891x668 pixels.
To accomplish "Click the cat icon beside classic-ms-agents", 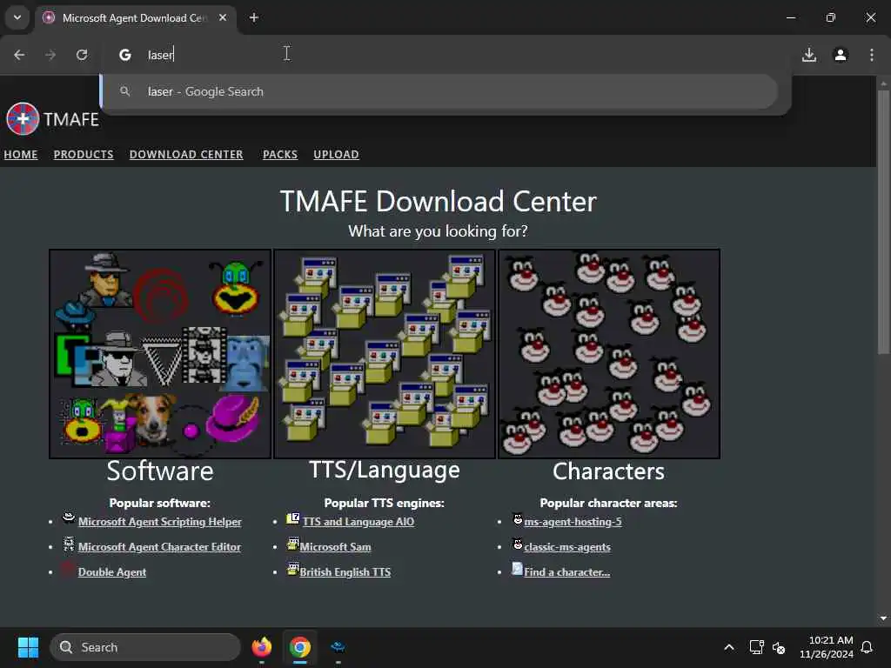I will coord(518,544).
